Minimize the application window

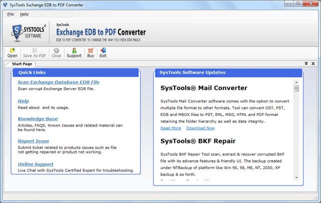pyautogui.click(x=289, y=3)
